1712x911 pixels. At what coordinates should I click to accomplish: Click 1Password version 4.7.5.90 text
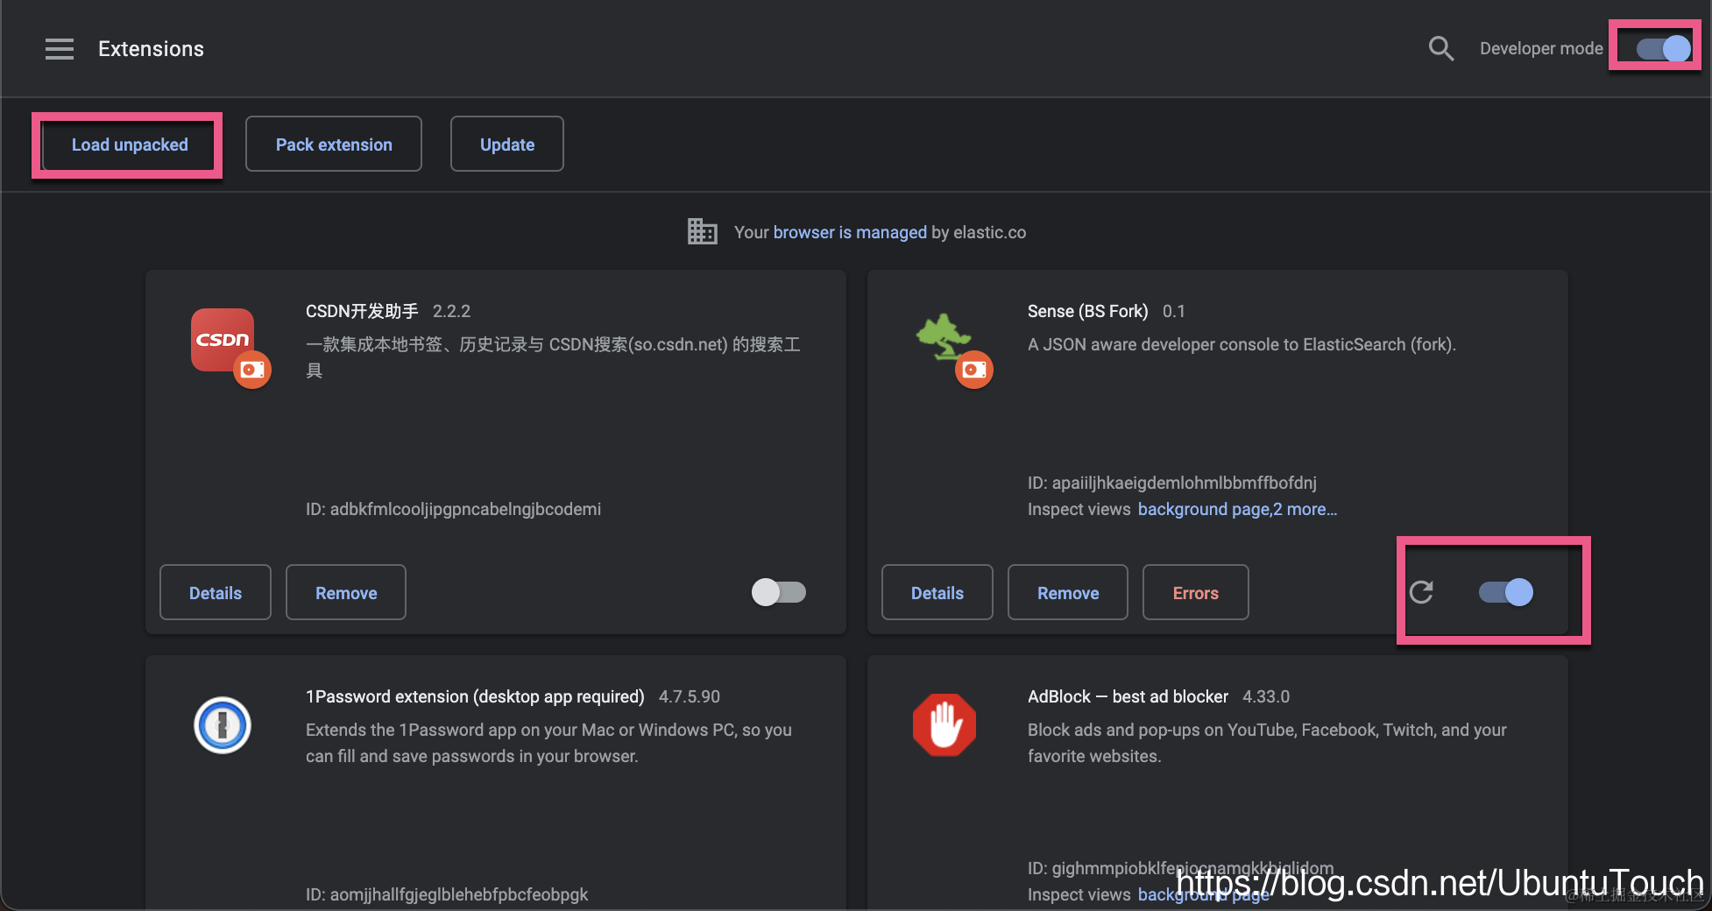(x=690, y=696)
